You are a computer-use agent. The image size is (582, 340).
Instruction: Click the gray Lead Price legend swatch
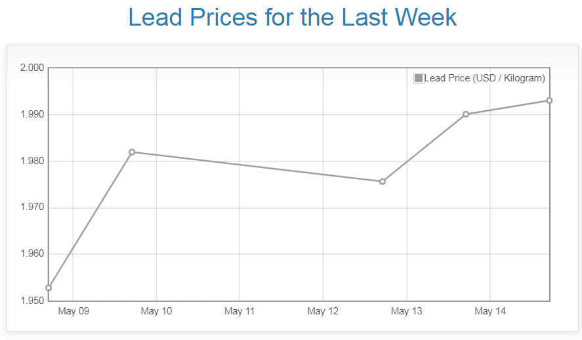coord(419,78)
